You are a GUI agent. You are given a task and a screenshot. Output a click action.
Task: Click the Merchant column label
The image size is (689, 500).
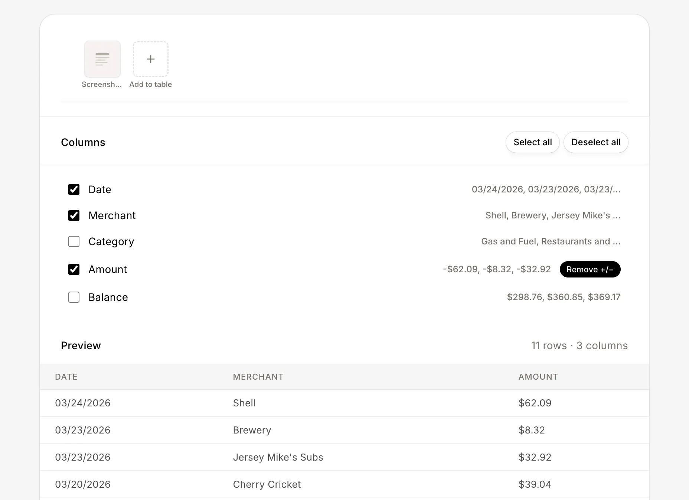pos(112,215)
